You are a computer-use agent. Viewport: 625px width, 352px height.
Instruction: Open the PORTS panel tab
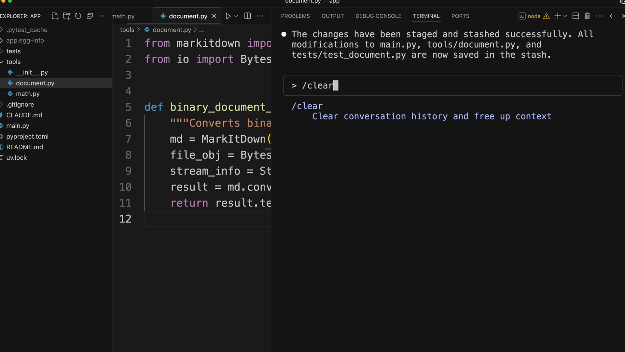tap(460, 16)
